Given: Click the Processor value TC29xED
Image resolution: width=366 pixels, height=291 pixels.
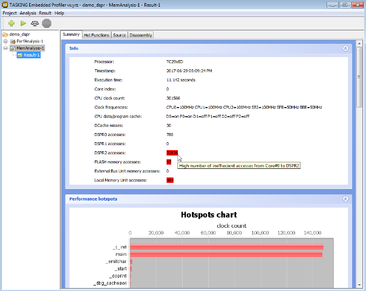Looking at the screenshot, I should pos(175,61).
